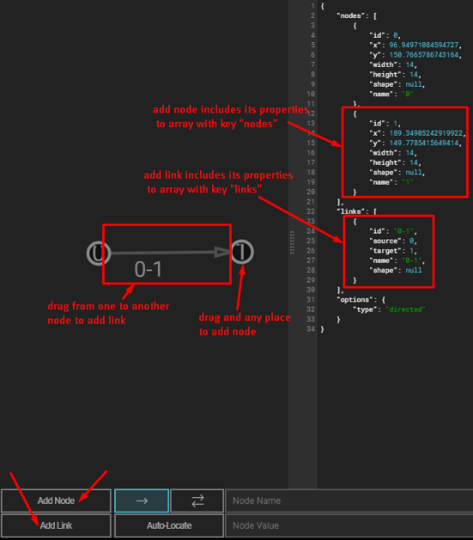This screenshot has height=540, width=473.
Task: Click x value 189.34905242919922
Action: coord(426,133)
